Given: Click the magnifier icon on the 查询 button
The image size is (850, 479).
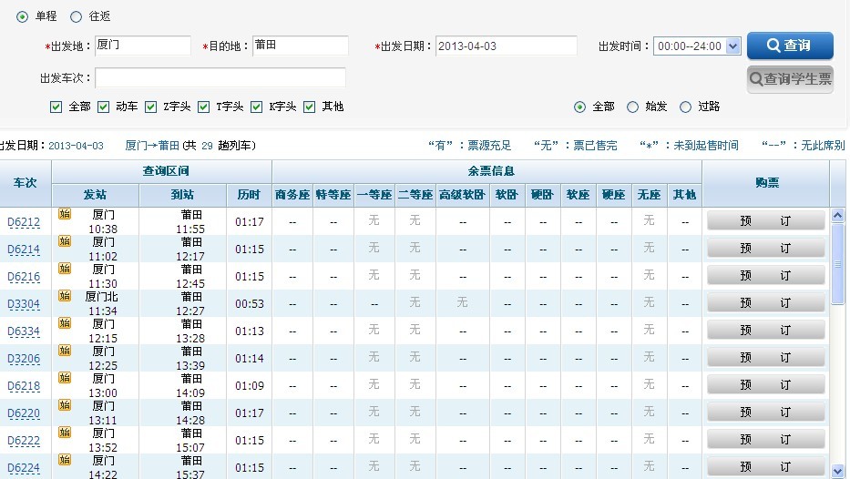Looking at the screenshot, I should 773,46.
